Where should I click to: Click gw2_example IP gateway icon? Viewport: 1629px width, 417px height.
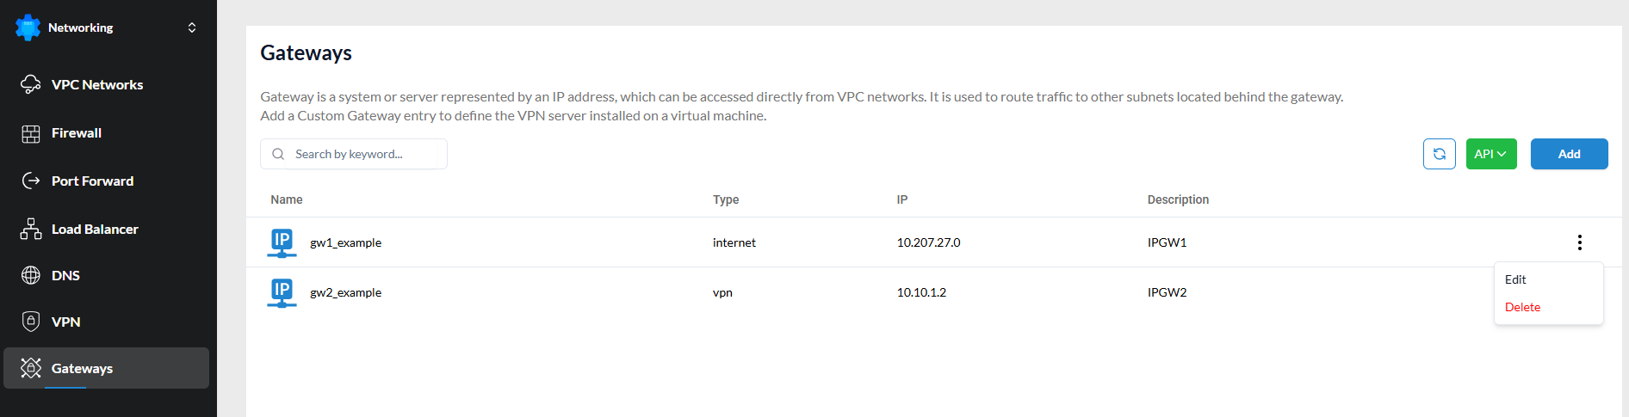[282, 292]
